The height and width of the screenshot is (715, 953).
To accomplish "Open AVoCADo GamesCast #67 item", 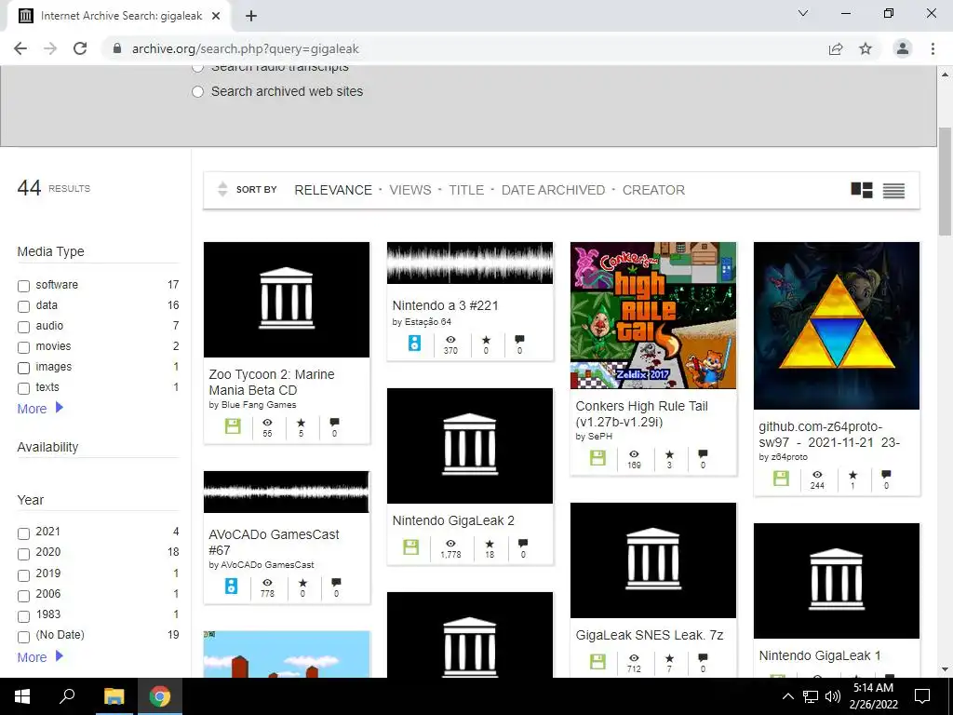I will pos(274,543).
